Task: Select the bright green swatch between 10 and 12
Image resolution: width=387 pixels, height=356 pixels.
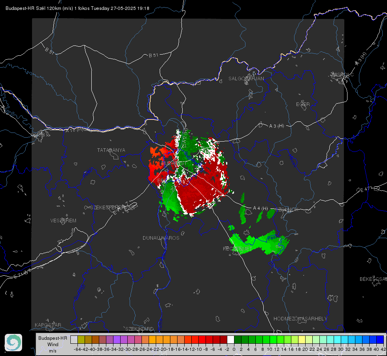Action: [273, 339]
